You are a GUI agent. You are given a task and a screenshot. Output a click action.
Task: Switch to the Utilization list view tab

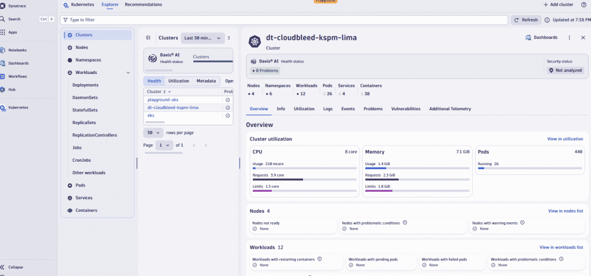click(179, 81)
